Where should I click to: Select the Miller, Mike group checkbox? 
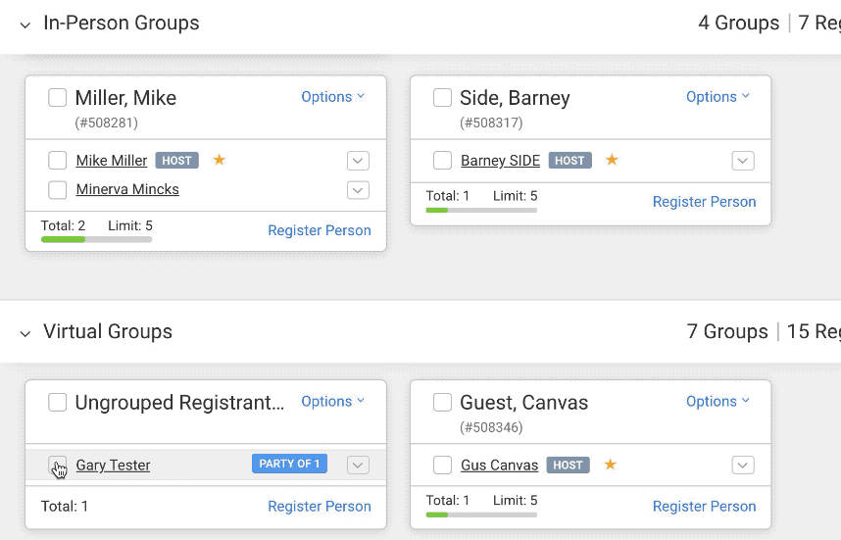pos(58,98)
